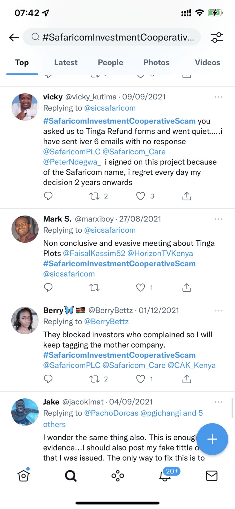This screenshot has height=509, width=235.
Task: Switch to the Latest tab
Action: click(x=66, y=63)
